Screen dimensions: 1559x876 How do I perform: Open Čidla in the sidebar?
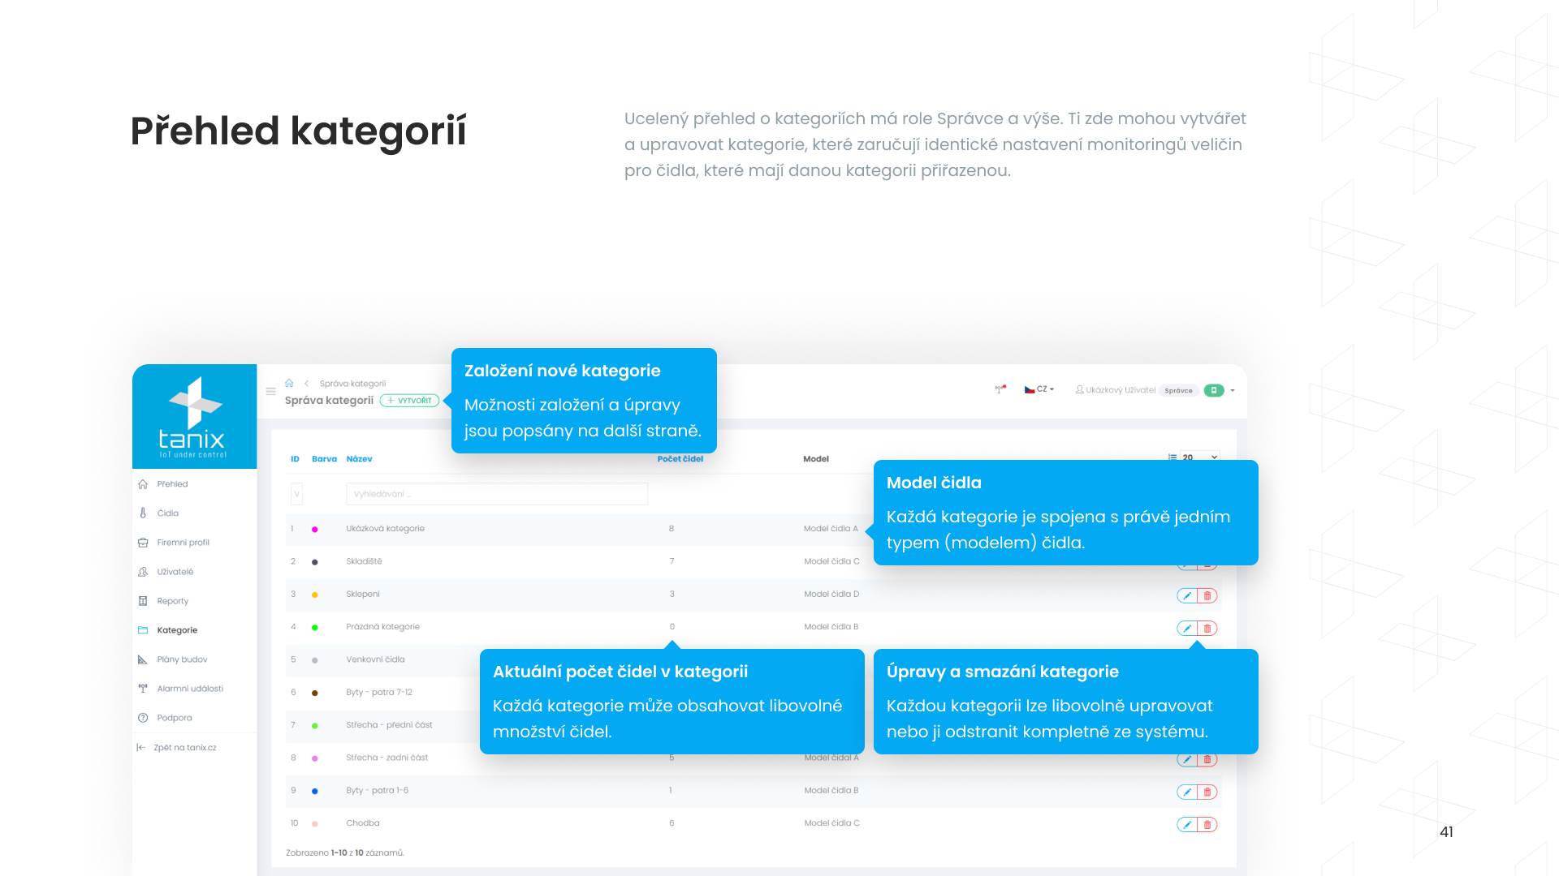(168, 513)
